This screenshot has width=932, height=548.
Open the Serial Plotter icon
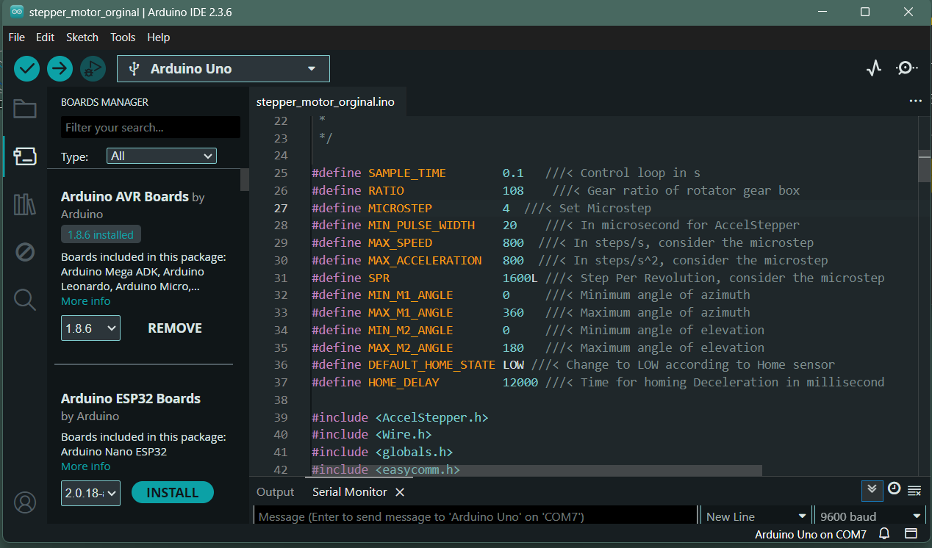click(x=873, y=68)
